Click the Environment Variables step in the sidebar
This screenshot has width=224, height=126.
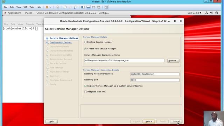[x=61, y=55]
